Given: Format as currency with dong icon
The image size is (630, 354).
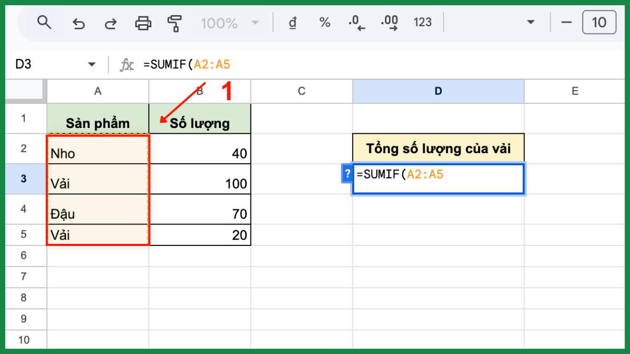Looking at the screenshot, I should tap(293, 23).
